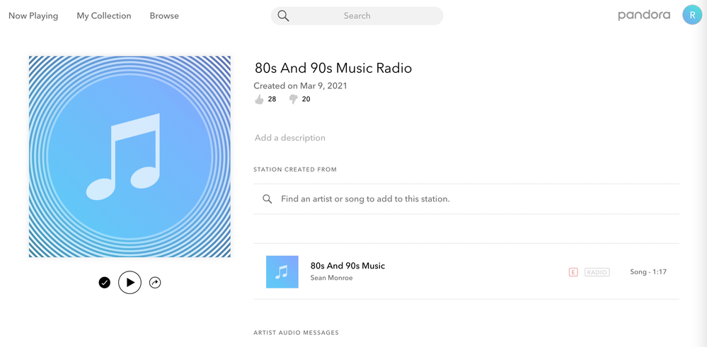Click the RADIO badge on song row

tap(597, 272)
